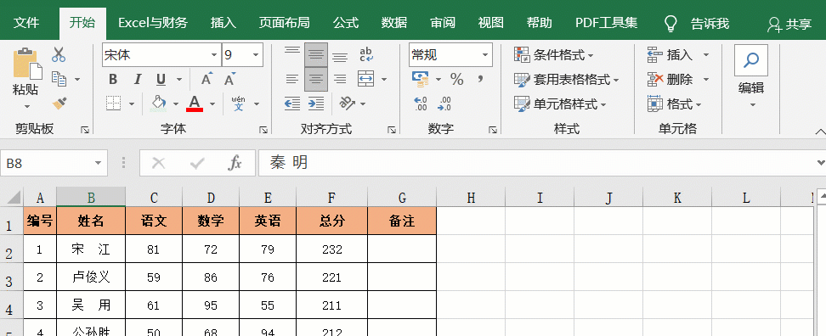Click the Increase Font Size icon
This screenshot has width=826, height=336.
(207, 80)
